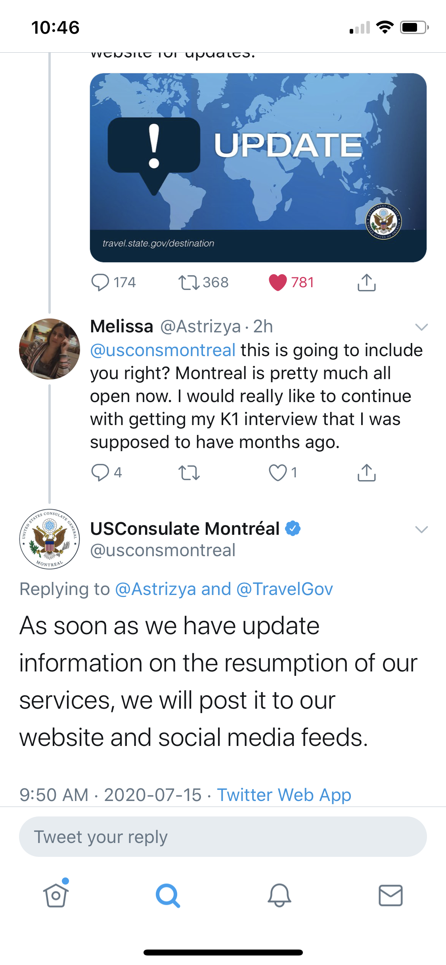Viewport: 446px width, 965px height.
Task: Share the travel.state.gov update tweet
Action: (367, 282)
